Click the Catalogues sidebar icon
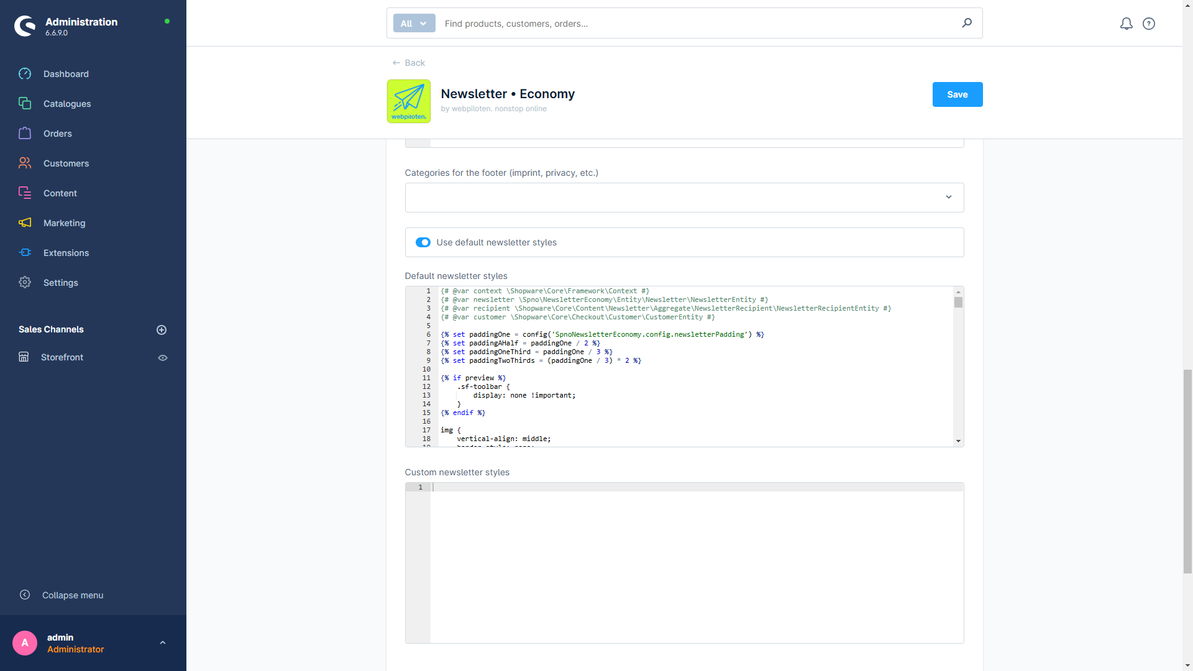This screenshot has height=671, width=1193. tap(25, 104)
